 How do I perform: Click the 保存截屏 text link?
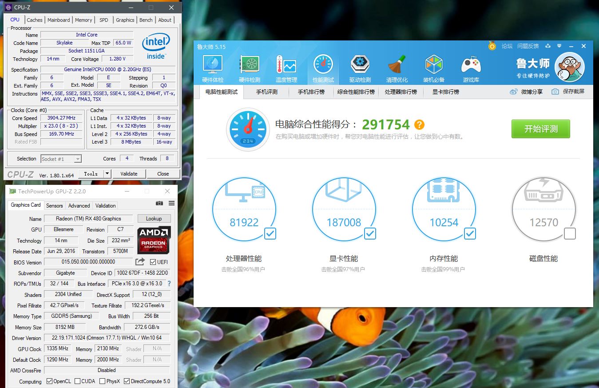click(x=574, y=92)
